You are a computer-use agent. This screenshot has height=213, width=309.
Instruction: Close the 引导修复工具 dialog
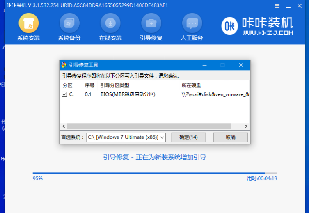point(241,65)
